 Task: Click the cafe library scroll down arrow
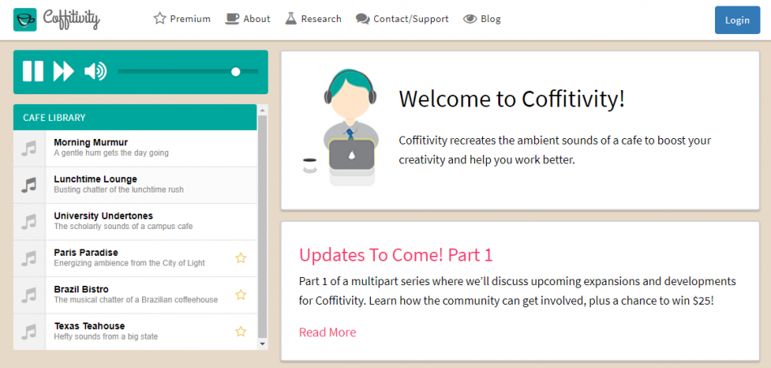[262, 344]
